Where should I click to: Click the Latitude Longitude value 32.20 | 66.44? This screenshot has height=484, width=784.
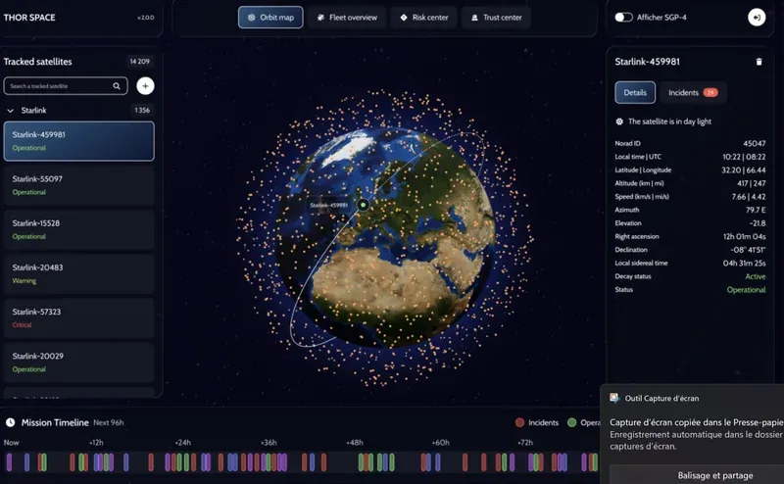click(744, 170)
